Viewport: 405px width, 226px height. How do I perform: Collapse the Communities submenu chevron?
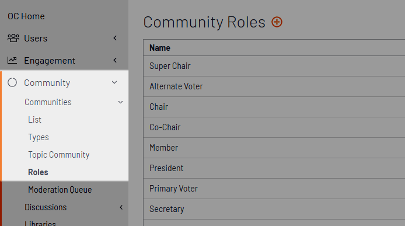click(120, 102)
